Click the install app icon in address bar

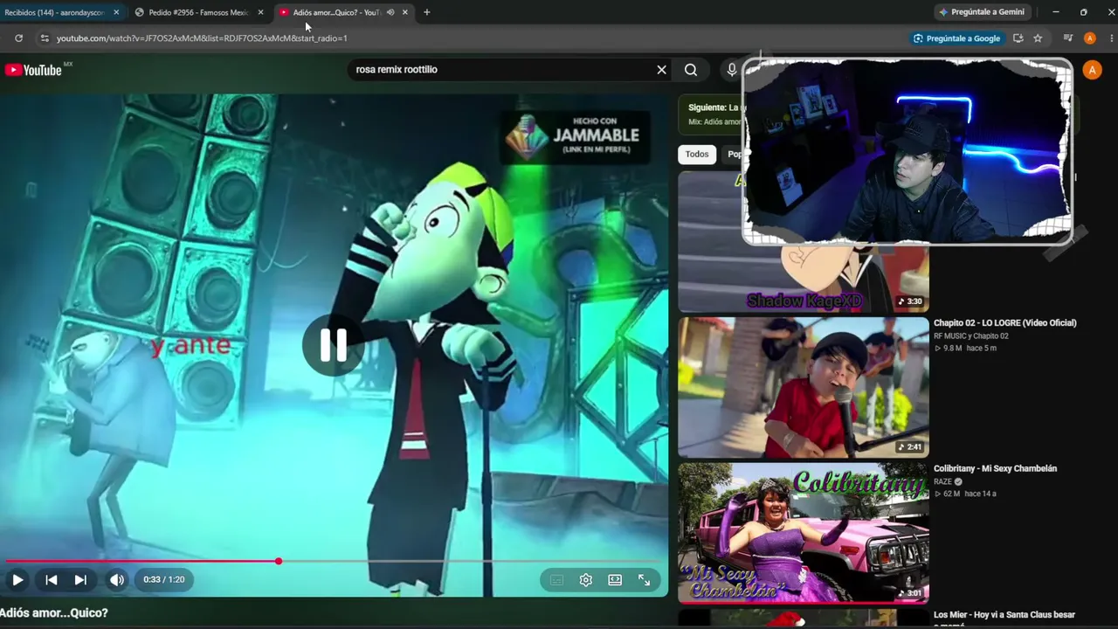click(x=1018, y=38)
